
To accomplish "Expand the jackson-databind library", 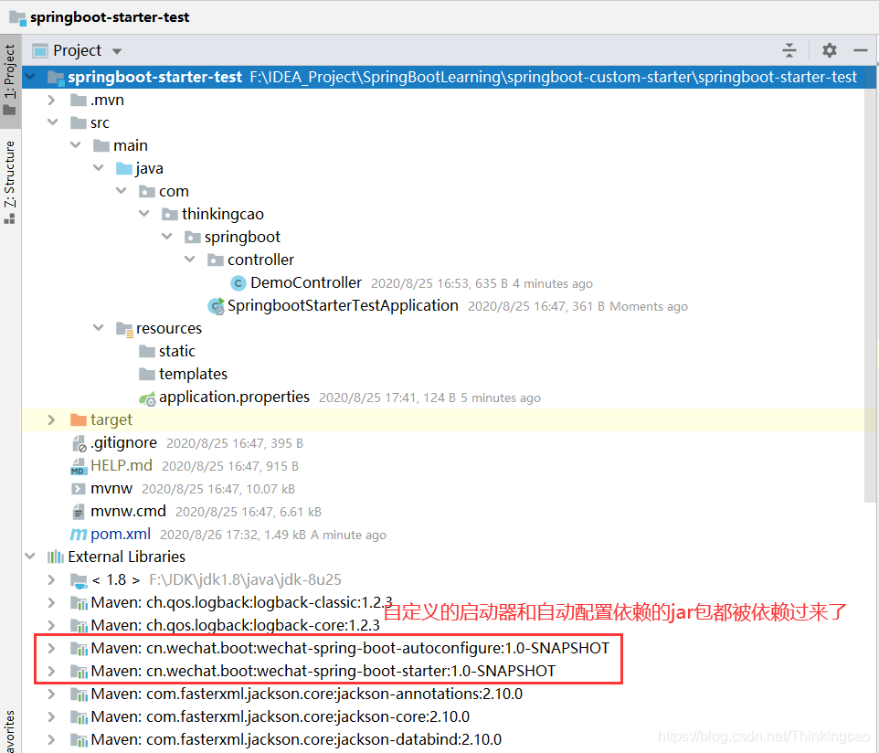I will tap(52, 739).
